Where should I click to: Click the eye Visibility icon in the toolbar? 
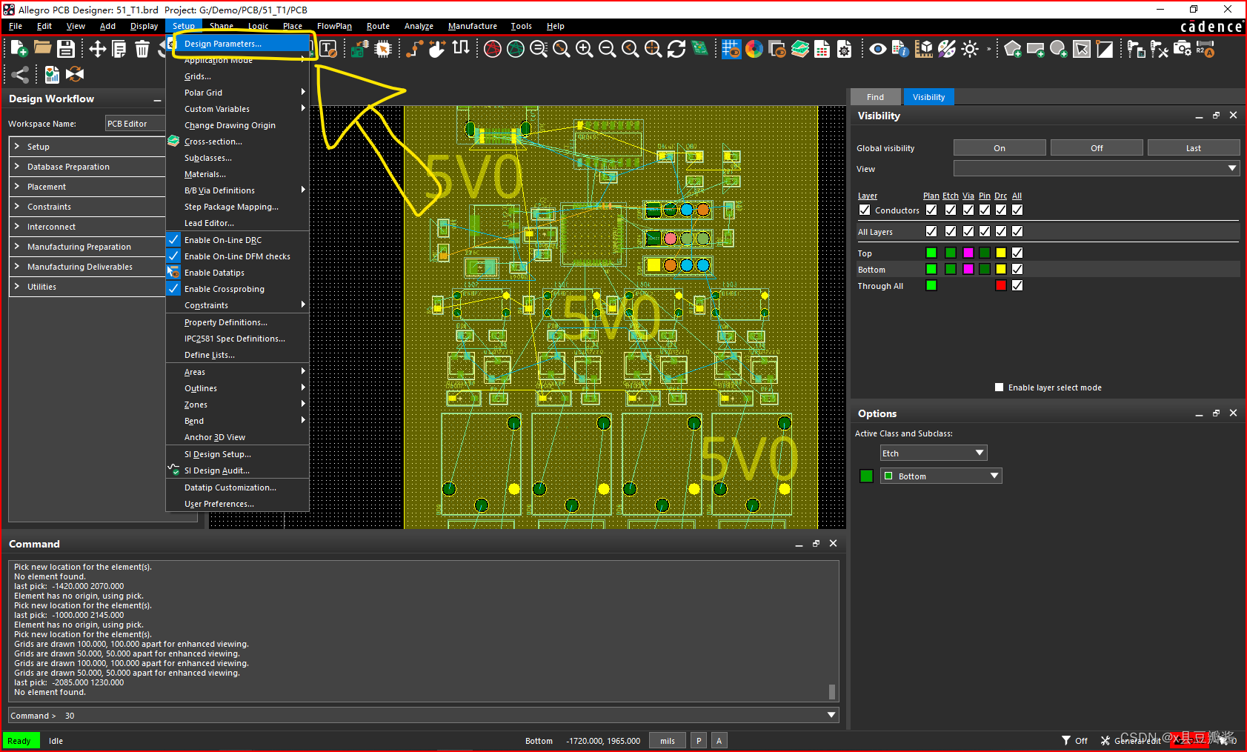tap(878, 49)
